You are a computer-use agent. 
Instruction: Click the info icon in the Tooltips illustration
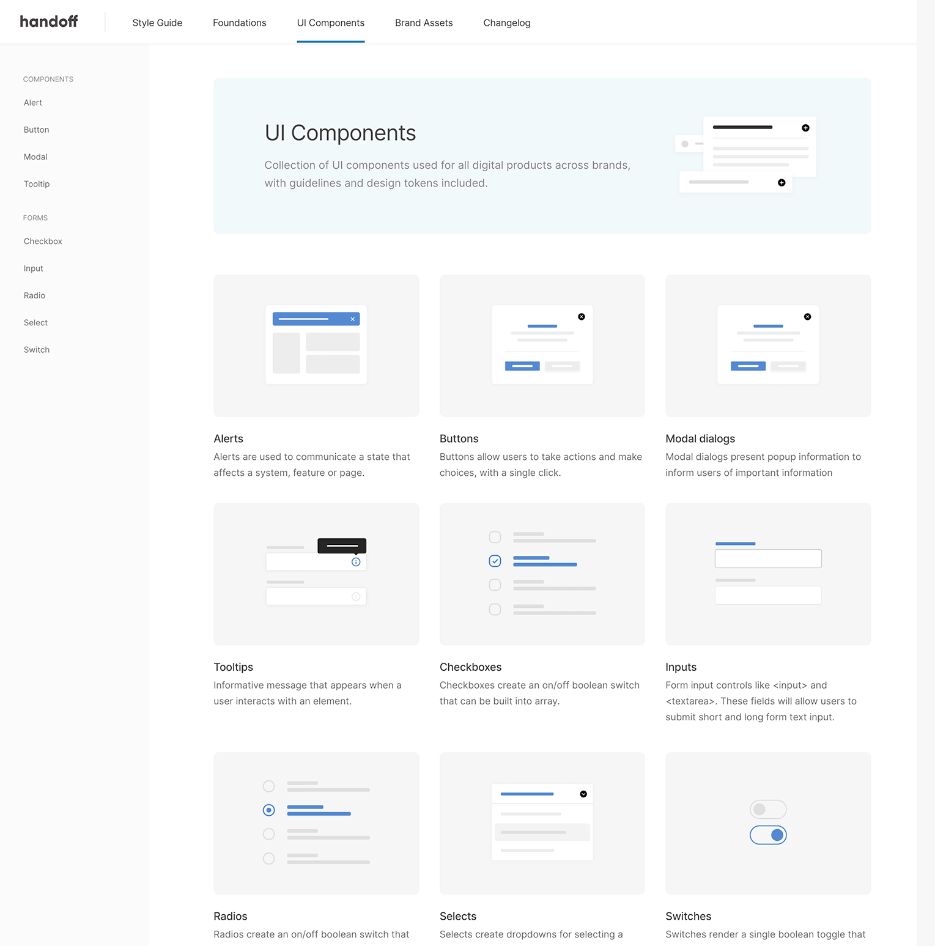[356, 562]
